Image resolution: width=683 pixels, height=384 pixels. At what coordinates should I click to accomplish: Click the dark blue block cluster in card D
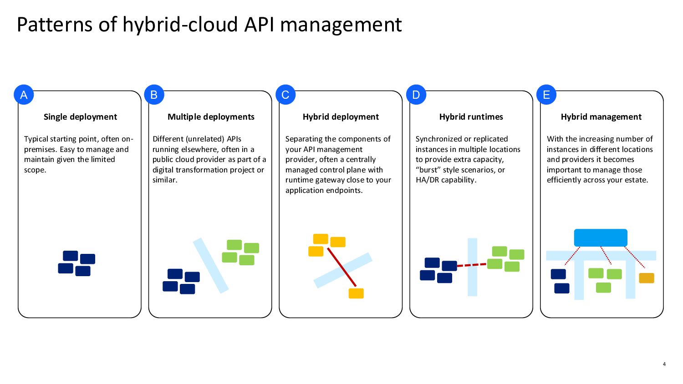[438, 270]
